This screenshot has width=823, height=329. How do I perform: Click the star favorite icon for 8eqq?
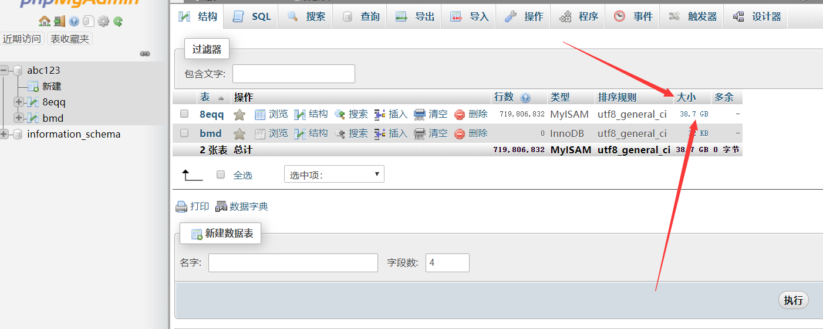(239, 115)
